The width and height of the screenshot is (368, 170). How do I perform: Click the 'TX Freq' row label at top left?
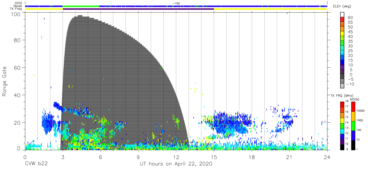coord(16,9)
